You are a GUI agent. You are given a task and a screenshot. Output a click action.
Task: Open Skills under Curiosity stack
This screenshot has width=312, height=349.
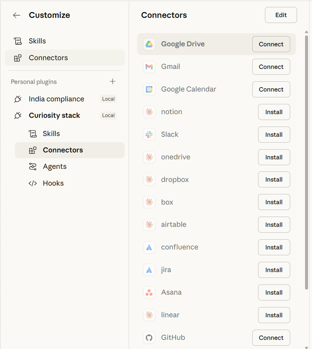coord(70,133)
